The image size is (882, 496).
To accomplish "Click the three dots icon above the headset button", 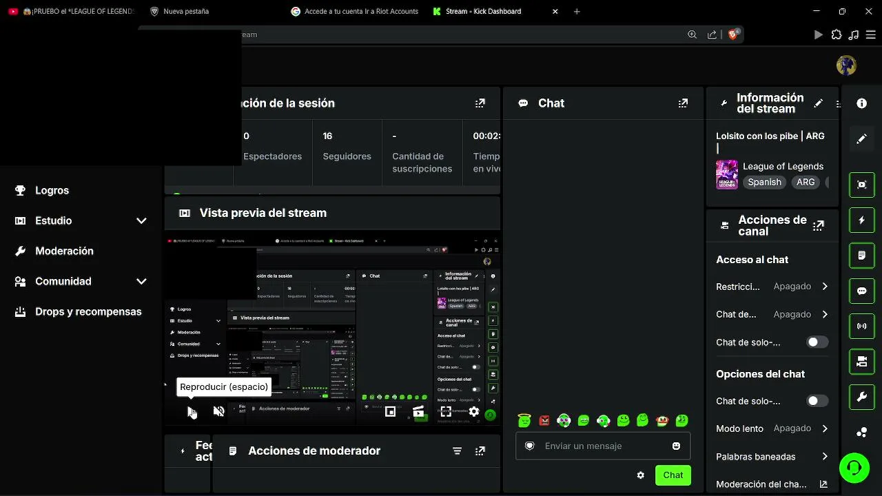I will pyautogui.click(x=861, y=432).
